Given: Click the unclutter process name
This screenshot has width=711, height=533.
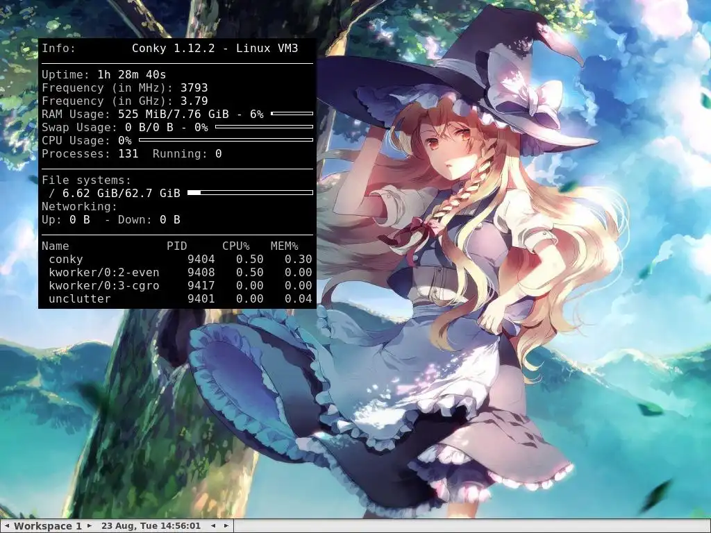Looking at the screenshot, I should (x=79, y=298).
